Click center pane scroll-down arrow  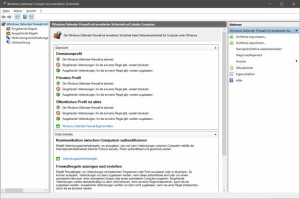pos(224,190)
